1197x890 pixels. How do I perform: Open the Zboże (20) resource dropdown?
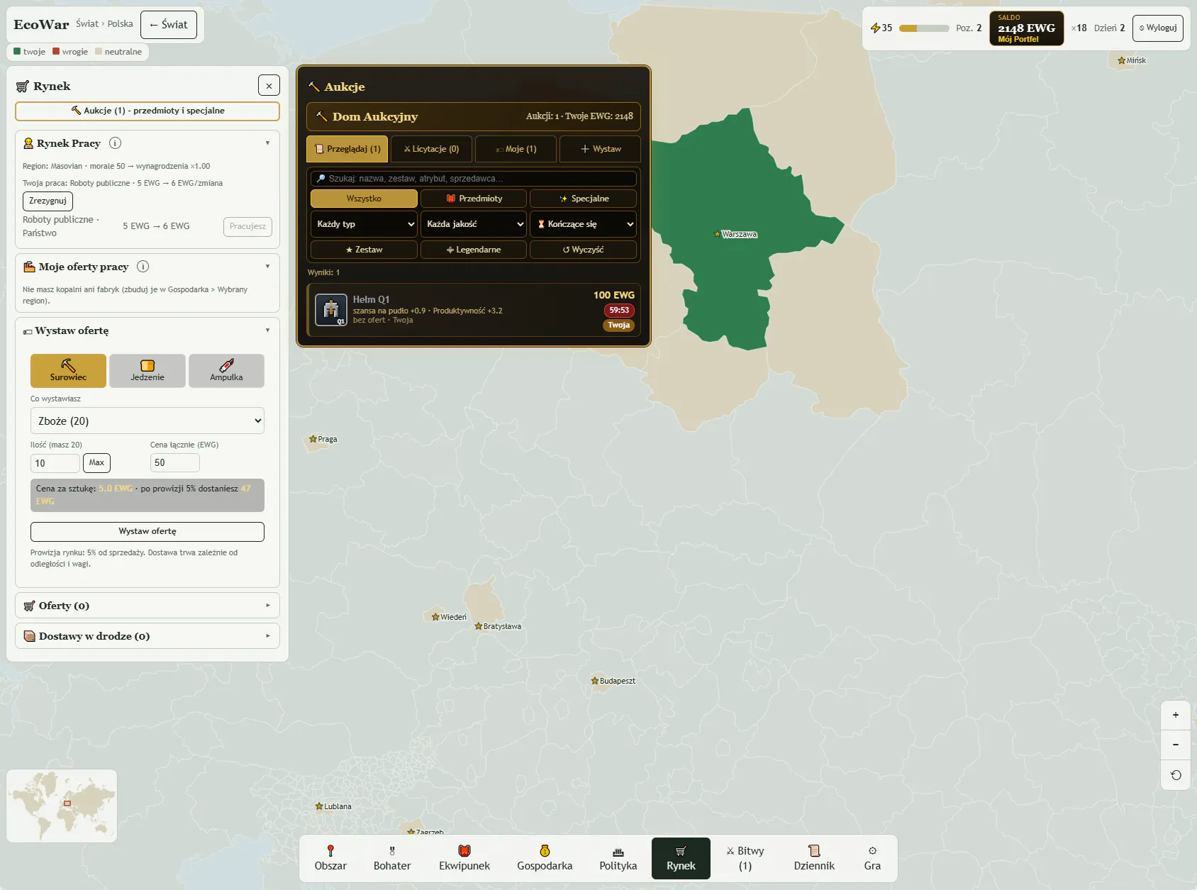tap(147, 421)
